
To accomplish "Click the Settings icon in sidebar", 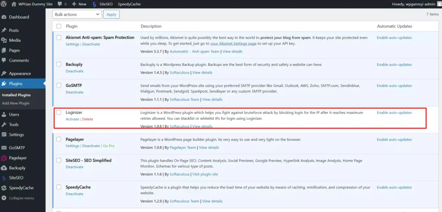I will click(x=4, y=134).
